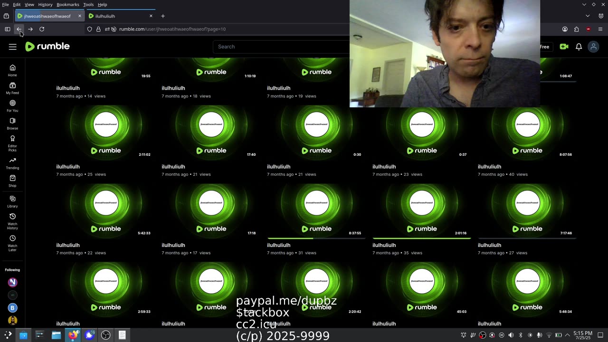Click the Bluetooth tray icon
This screenshot has width=608, height=342.
click(x=521, y=335)
